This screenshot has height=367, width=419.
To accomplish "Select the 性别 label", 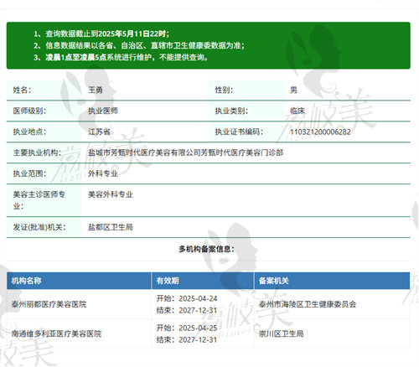I will [x=224, y=90].
